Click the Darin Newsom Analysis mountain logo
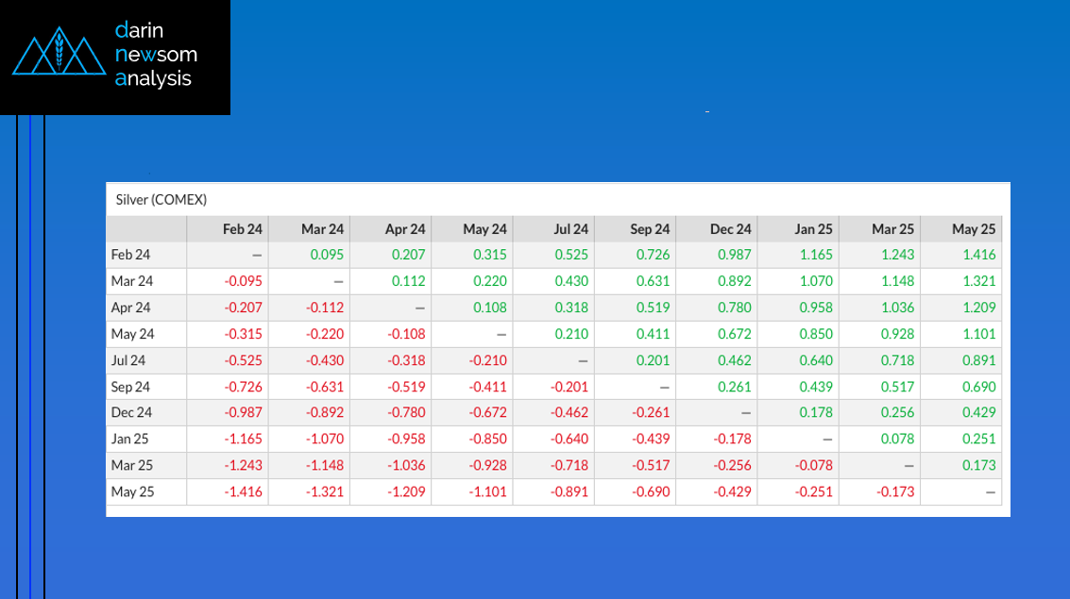Screen dimensions: 1070x599 point(59,56)
